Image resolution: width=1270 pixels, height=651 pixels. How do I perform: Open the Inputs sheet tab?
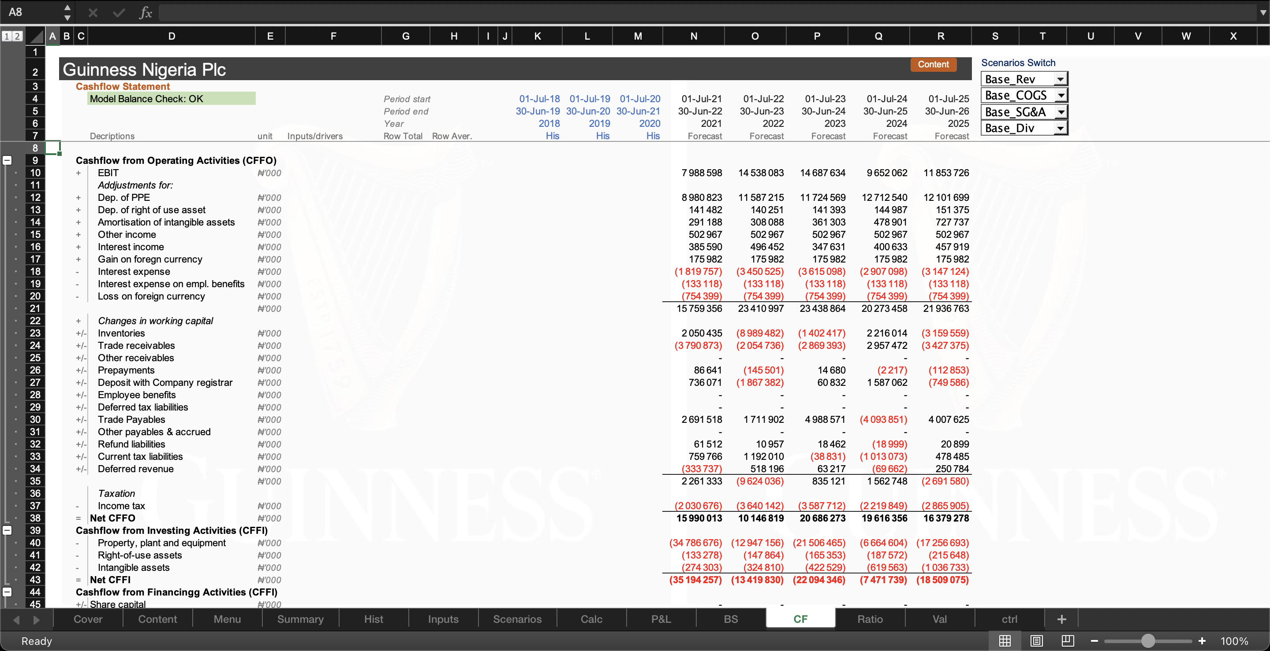click(443, 619)
